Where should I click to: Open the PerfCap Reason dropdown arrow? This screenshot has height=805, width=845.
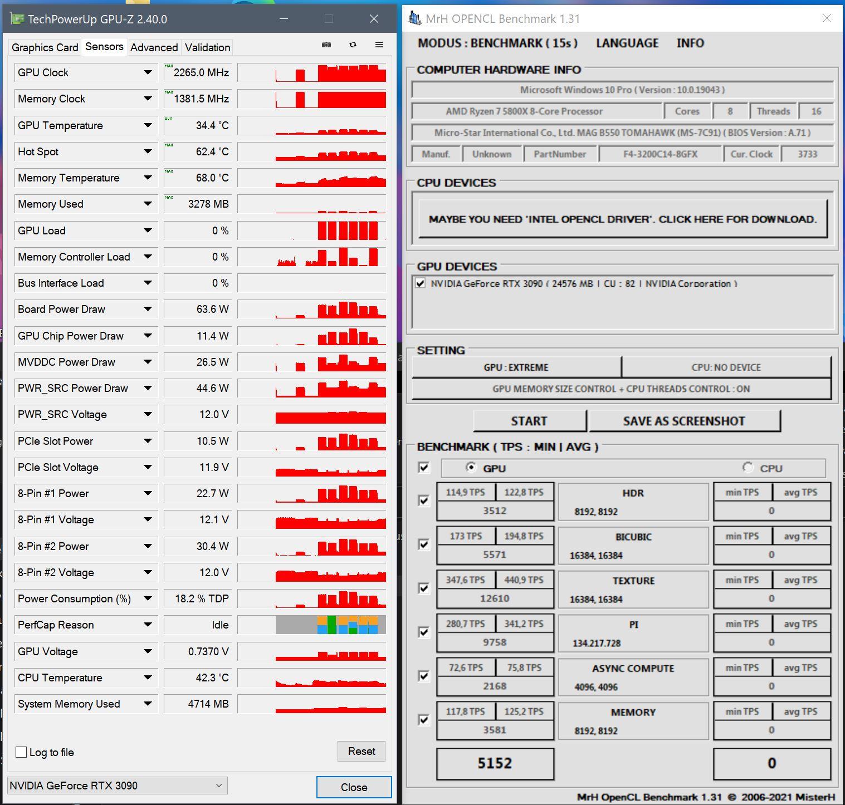(148, 625)
